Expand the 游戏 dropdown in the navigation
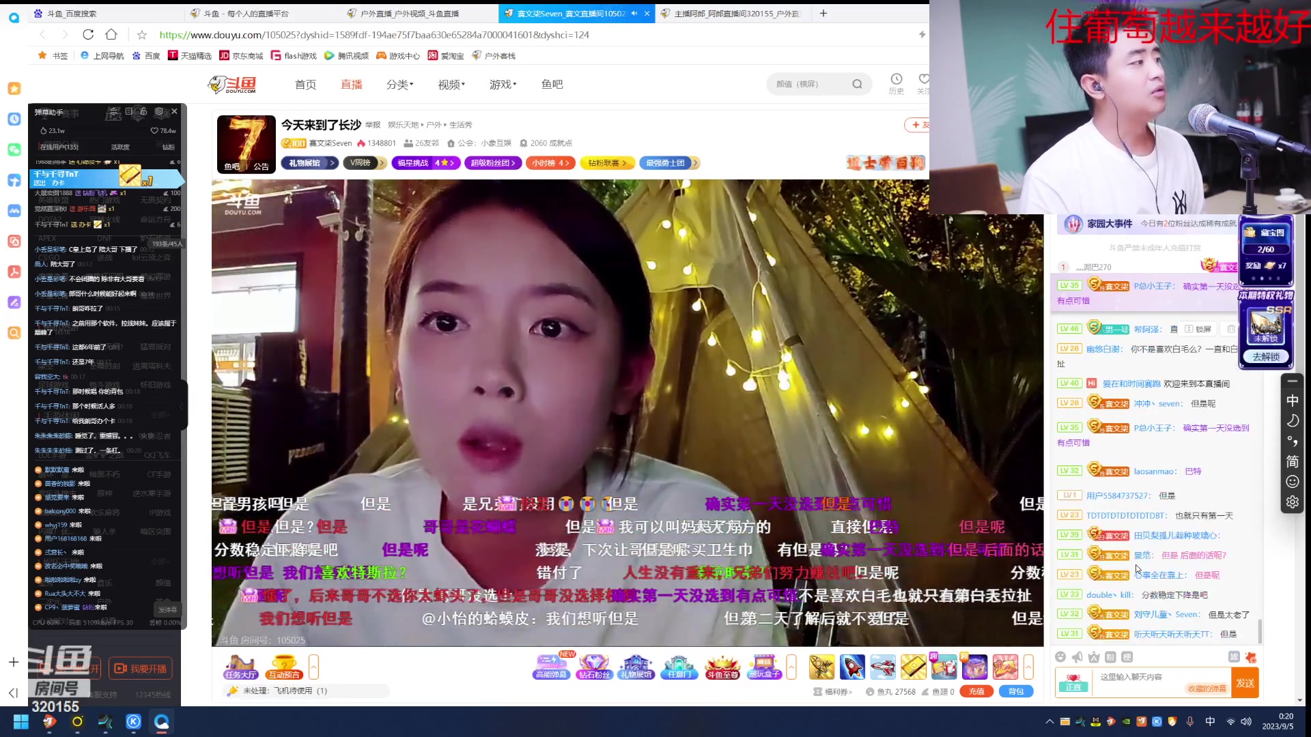 click(x=503, y=85)
